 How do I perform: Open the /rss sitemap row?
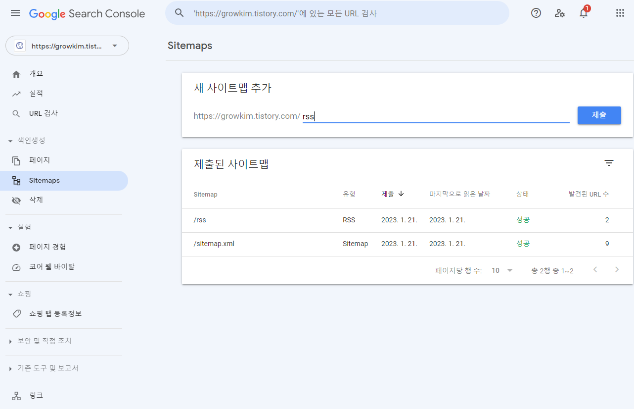point(408,220)
